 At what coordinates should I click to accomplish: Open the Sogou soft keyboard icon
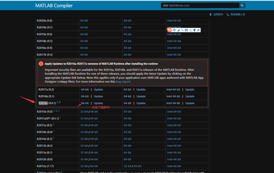coord(186,30)
